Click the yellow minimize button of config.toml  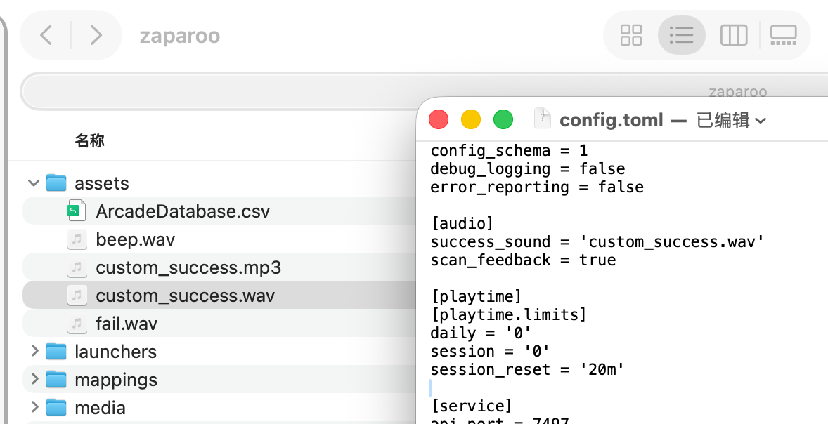tap(470, 119)
